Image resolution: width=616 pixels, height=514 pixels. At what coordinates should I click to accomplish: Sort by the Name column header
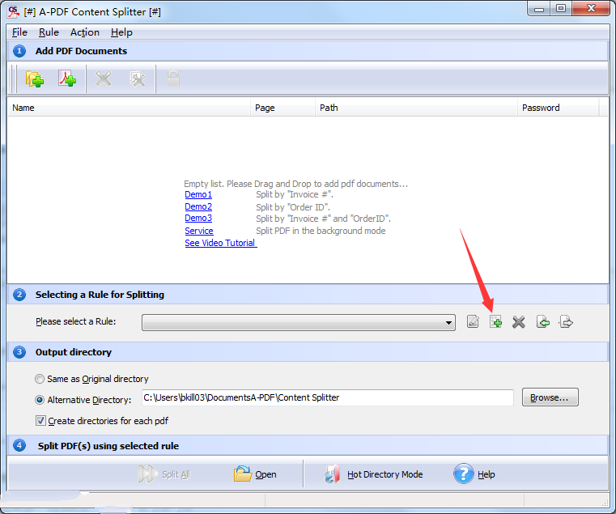point(129,108)
